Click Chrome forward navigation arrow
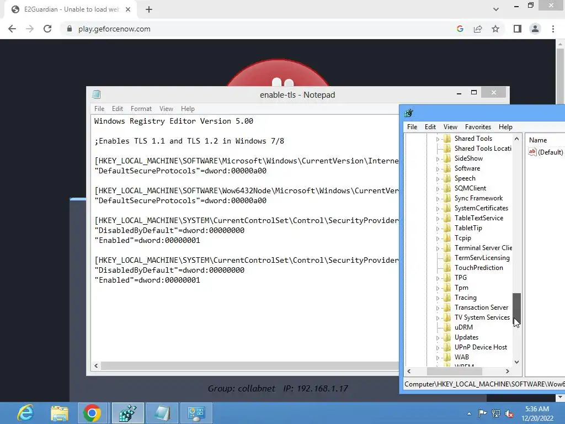 [30, 29]
